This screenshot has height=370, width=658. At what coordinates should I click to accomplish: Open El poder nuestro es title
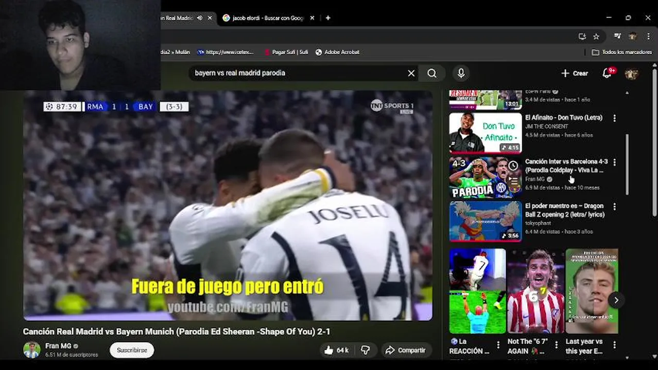click(x=565, y=210)
